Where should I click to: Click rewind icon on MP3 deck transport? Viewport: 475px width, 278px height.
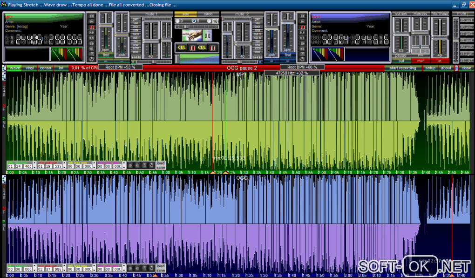tap(91, 38)
